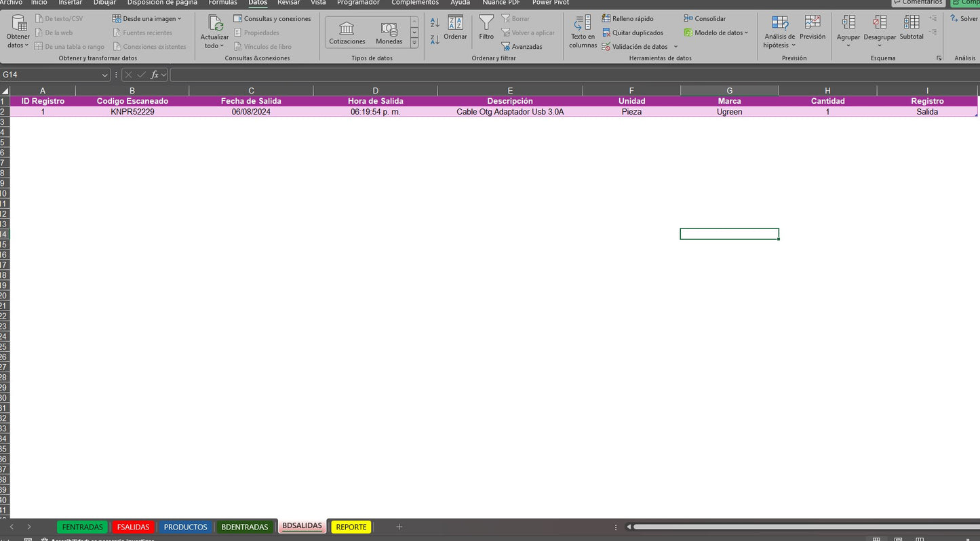The image size is (980, 541).
Task: Select cell Cable Otg Adaptador Usb 3.0A
Action: click(x=510, y=112)
